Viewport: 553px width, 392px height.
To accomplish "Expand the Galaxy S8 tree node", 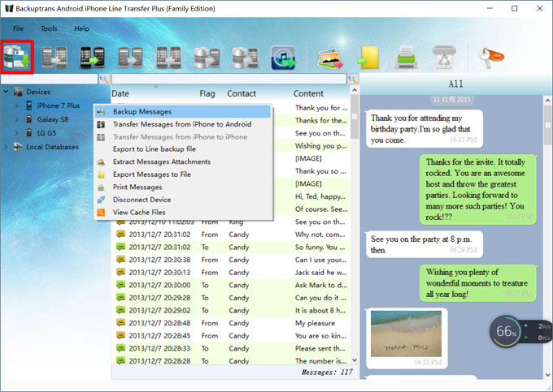I will [x=16, y=119].
